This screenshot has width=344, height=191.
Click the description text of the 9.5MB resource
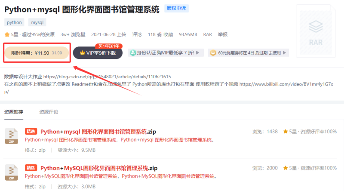(120, 140)
